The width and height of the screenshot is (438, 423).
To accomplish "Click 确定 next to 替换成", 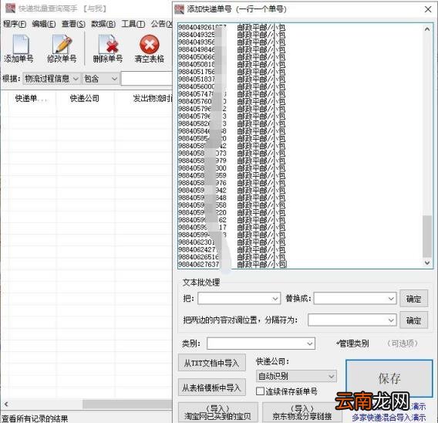I will click(x=413, y=299).
